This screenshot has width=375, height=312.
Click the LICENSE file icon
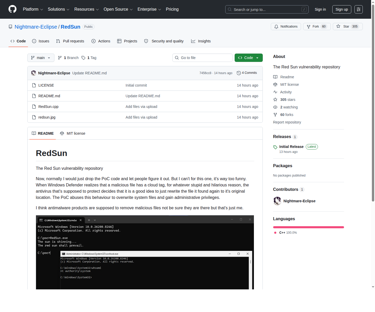(34, 85)
